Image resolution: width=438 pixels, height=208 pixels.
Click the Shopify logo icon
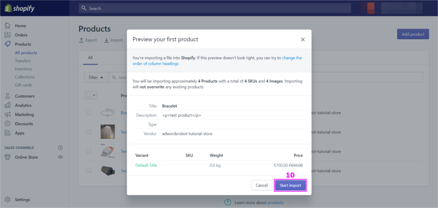pos(8,8)
